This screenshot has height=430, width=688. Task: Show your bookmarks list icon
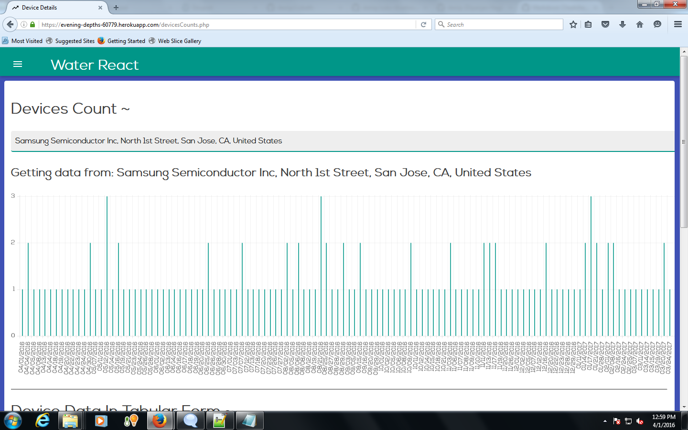point(588,24)
